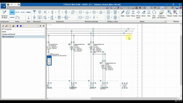Add new schema in list panel
This screenshot has height=103, width=183.
coord(3,26)
